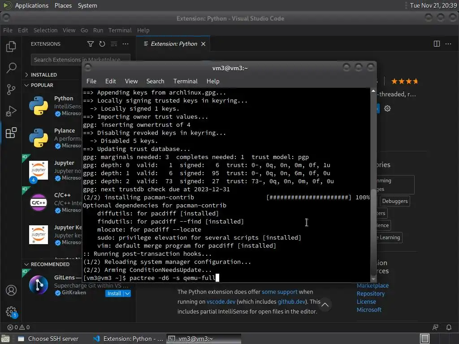The image size is (459, 344).
Task: Switch to vm3@vm3 terminal taskbar button
Action: [204, 339]
